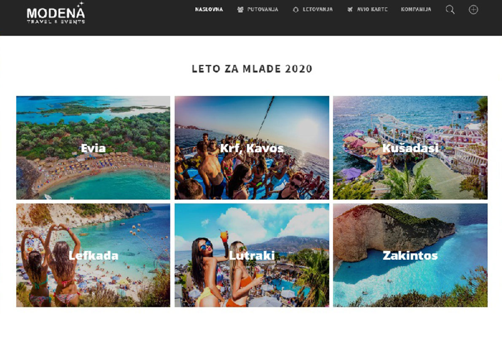
Task: Open the Letovanja menu
Action: coord(317,10)
